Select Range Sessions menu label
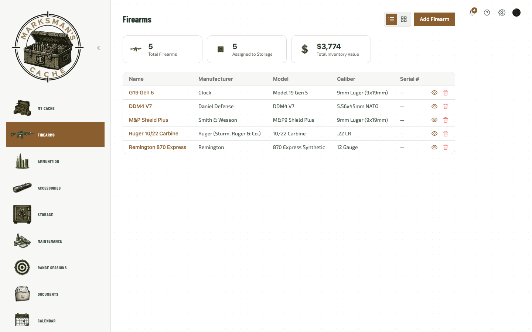Viewport: 532px width, 332px height. pyautogui.click(x=52, y=268)
